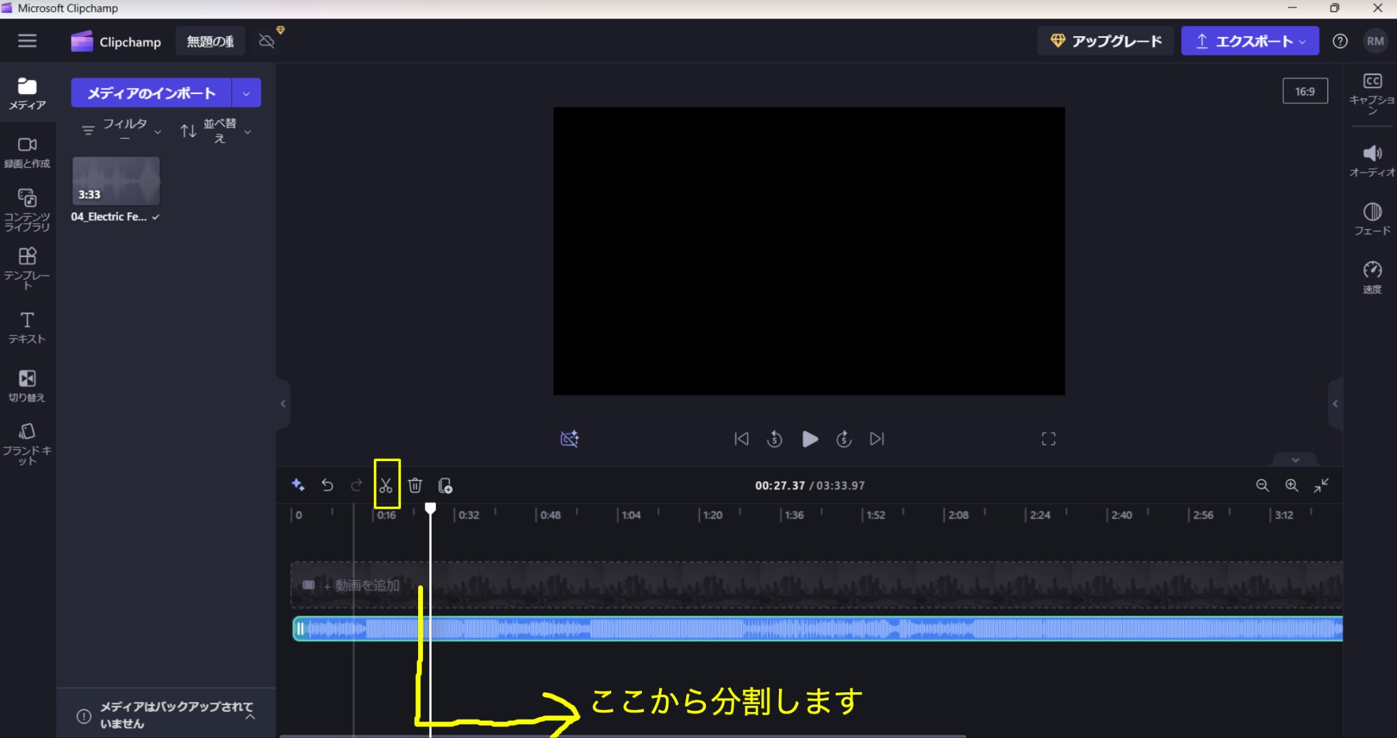Viewport: 1397px width, 738px height.
Task: Zoom in the timeline
Action: click(x=1292, y=485)
